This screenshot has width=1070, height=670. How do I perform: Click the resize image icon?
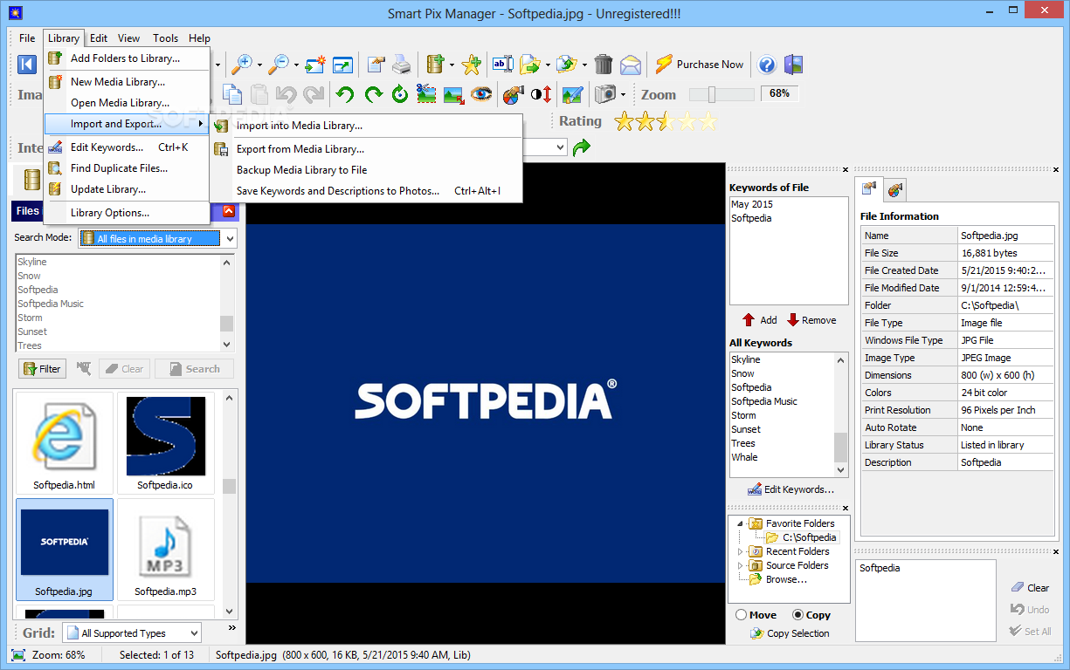453,94
